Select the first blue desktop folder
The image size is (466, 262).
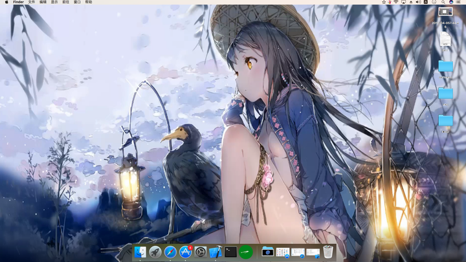445,66
